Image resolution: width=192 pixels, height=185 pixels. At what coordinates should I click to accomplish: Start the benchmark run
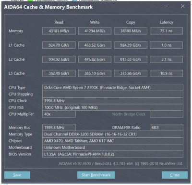(96, 175)
